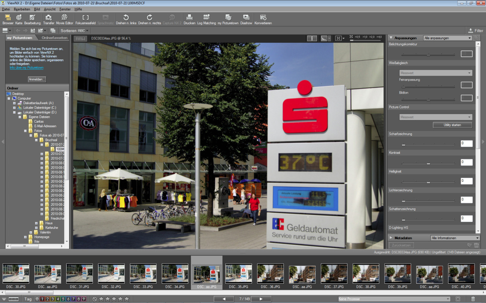Click the fit-to-window zoom icon
Screen dimensions: 486x303
(338, 38)
